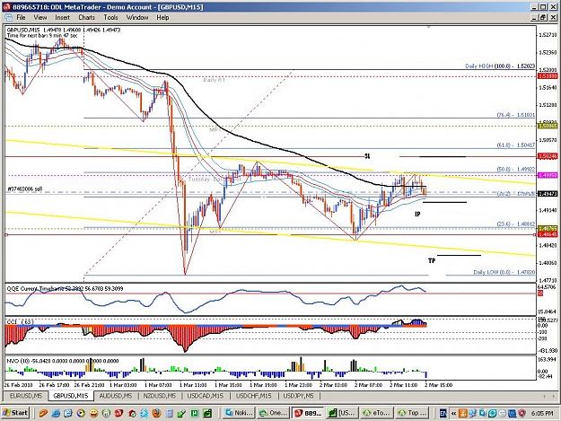Open the Tools menu
The width and height of the screenshot is (561, 421).
point(110,17)
